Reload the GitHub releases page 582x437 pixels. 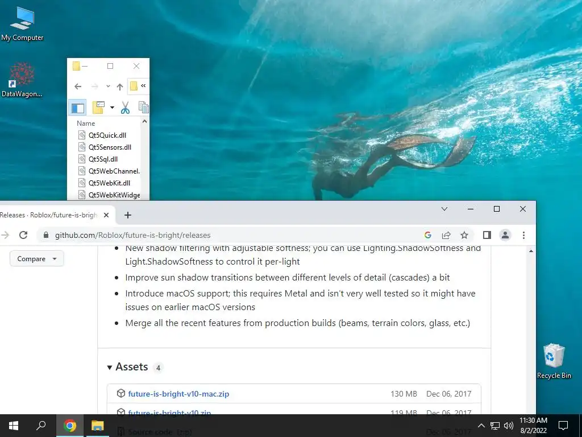23,235
